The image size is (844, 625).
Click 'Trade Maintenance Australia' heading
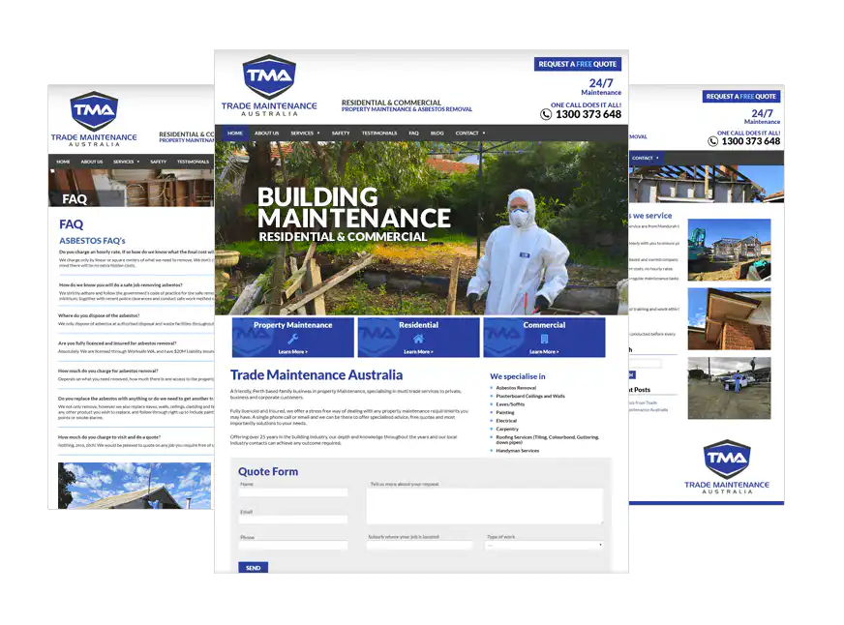pos(316,374)
